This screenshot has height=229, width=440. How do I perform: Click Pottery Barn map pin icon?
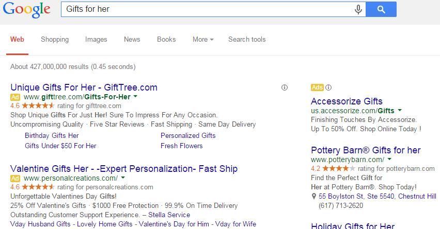coord(314,197)
